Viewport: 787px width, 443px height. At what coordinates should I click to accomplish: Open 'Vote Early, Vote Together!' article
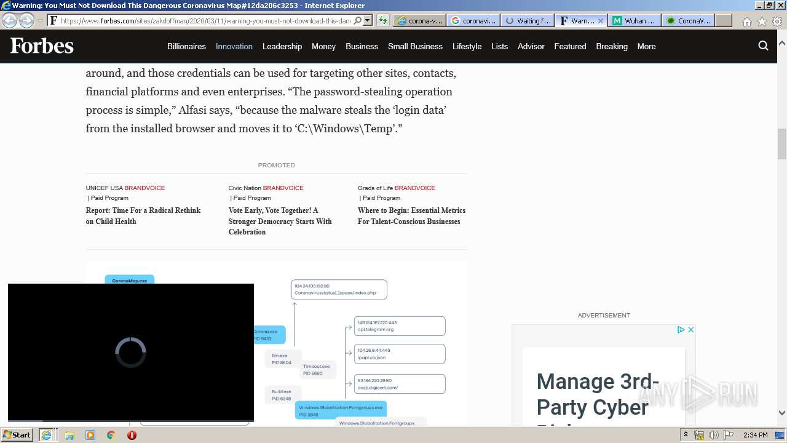[x=280, y=221]
